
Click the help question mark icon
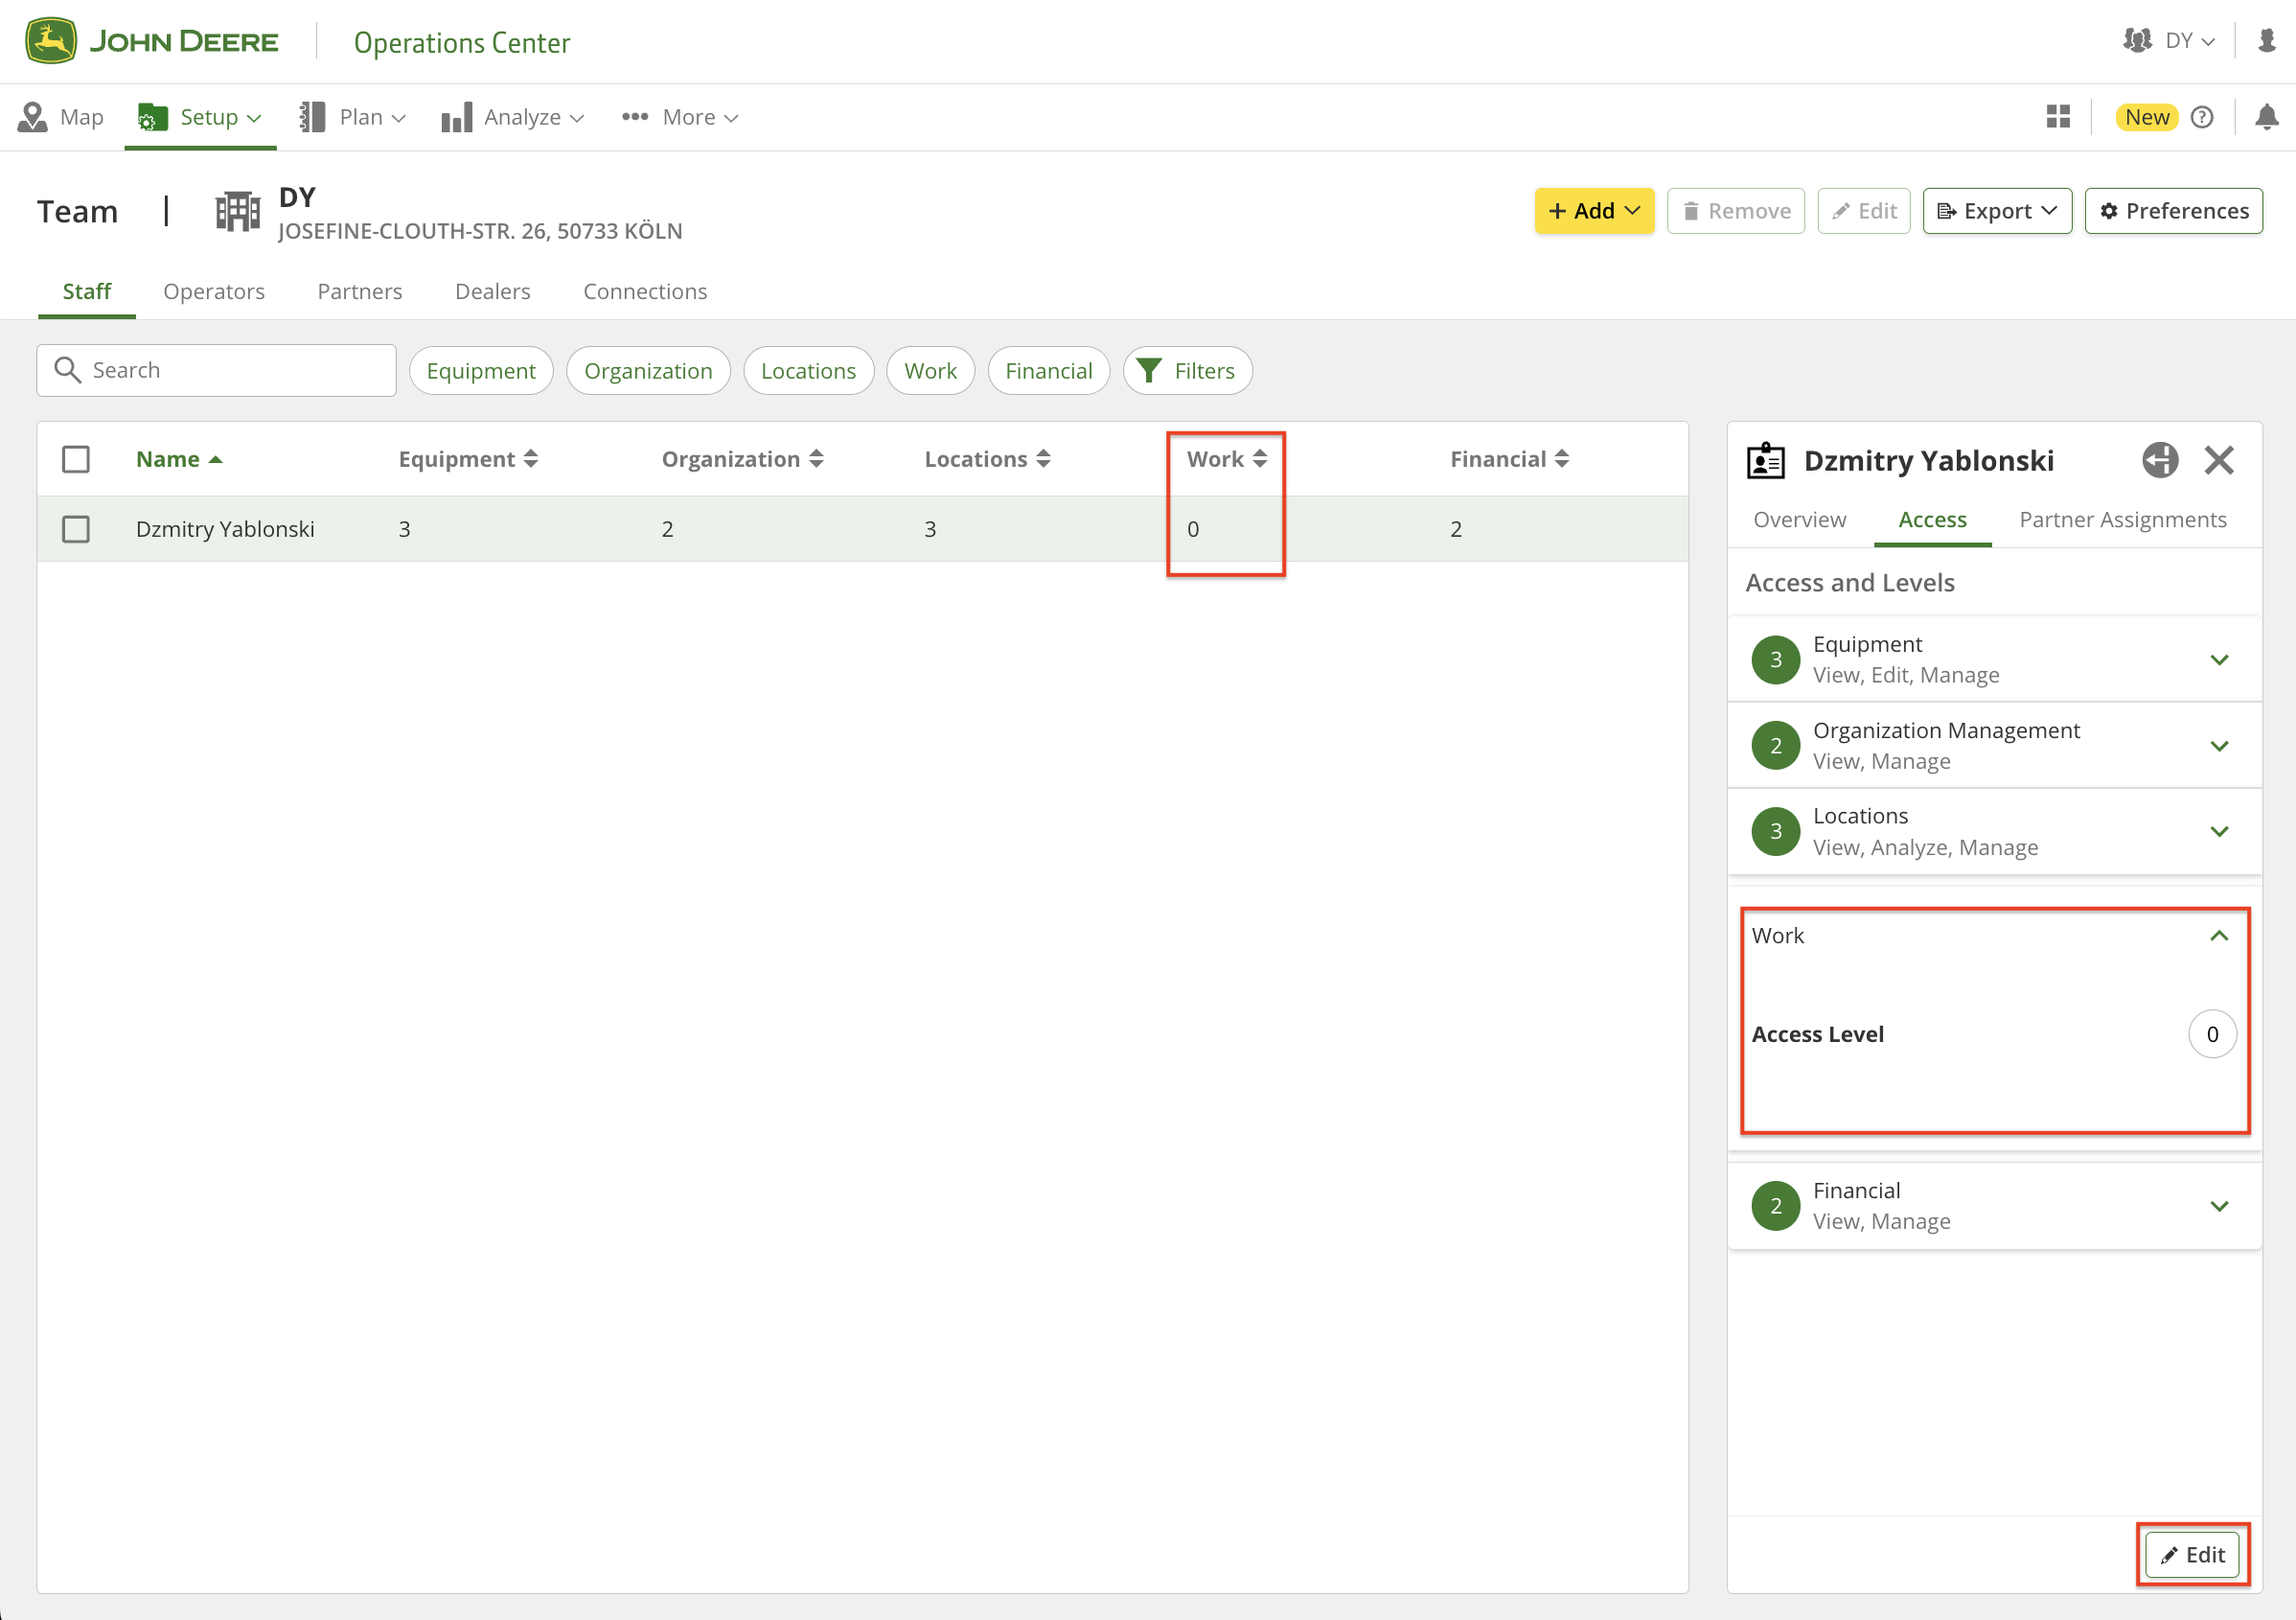click(2201, 117)
